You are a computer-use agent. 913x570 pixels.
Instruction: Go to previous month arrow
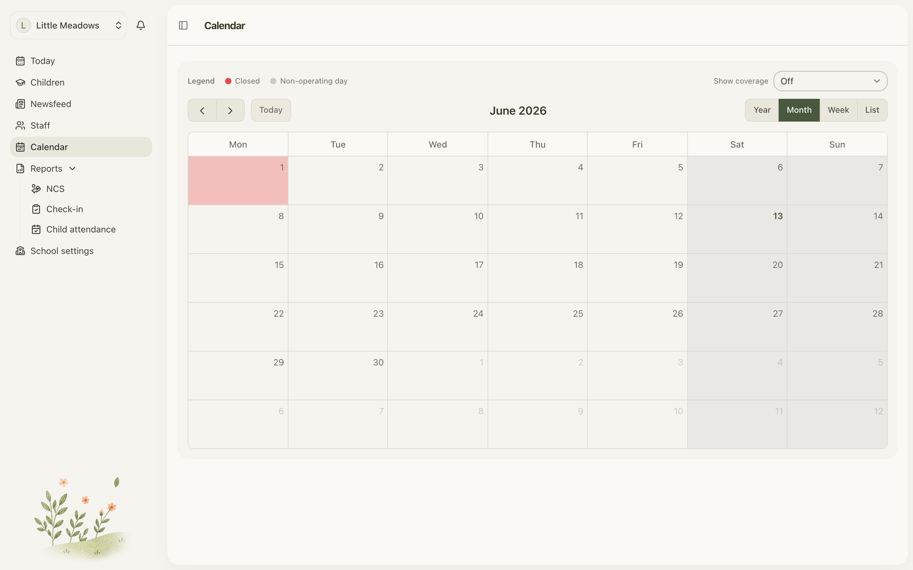202,110
